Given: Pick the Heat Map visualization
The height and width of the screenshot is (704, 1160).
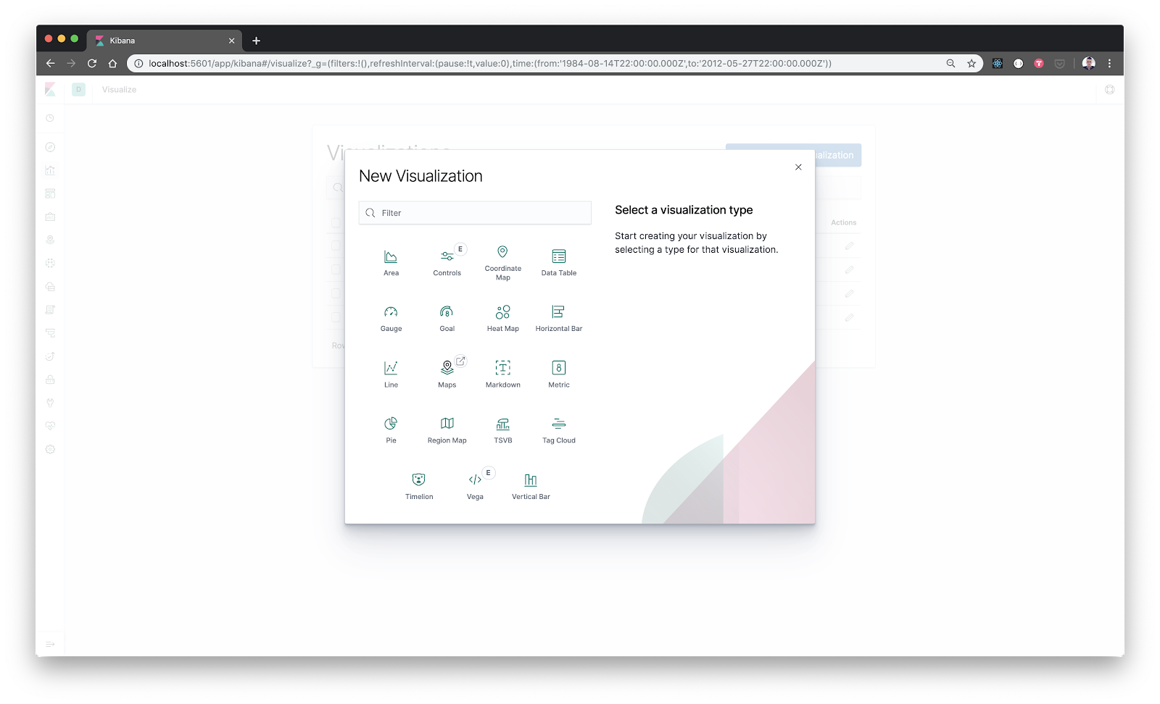Looking at the screenshot, I should pos(502,318).
